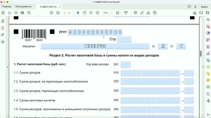Switch to Главная tab
211x118 pixels.
coord(7,7)
